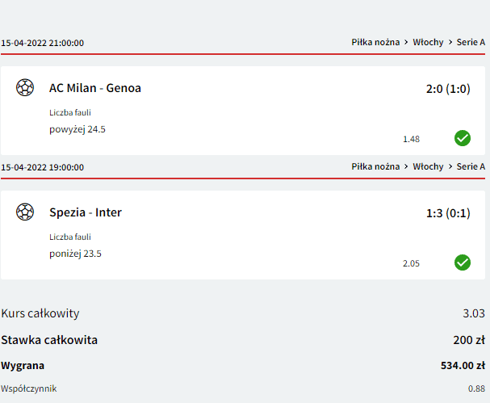Select the AC Milan - Genoa match title
The height and width of the screenshot is (403, 490).
[x=95, y=88]
